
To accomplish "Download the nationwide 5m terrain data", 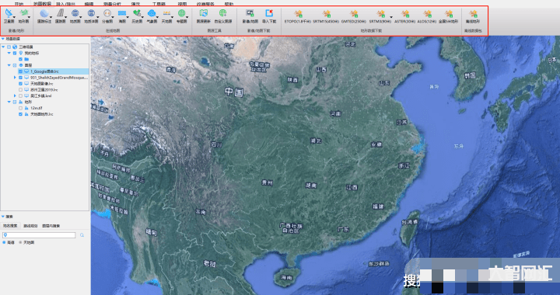I will (x=448, y=16).
